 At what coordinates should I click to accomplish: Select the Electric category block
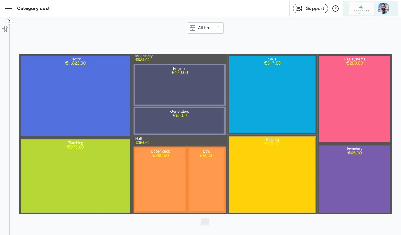75,96
